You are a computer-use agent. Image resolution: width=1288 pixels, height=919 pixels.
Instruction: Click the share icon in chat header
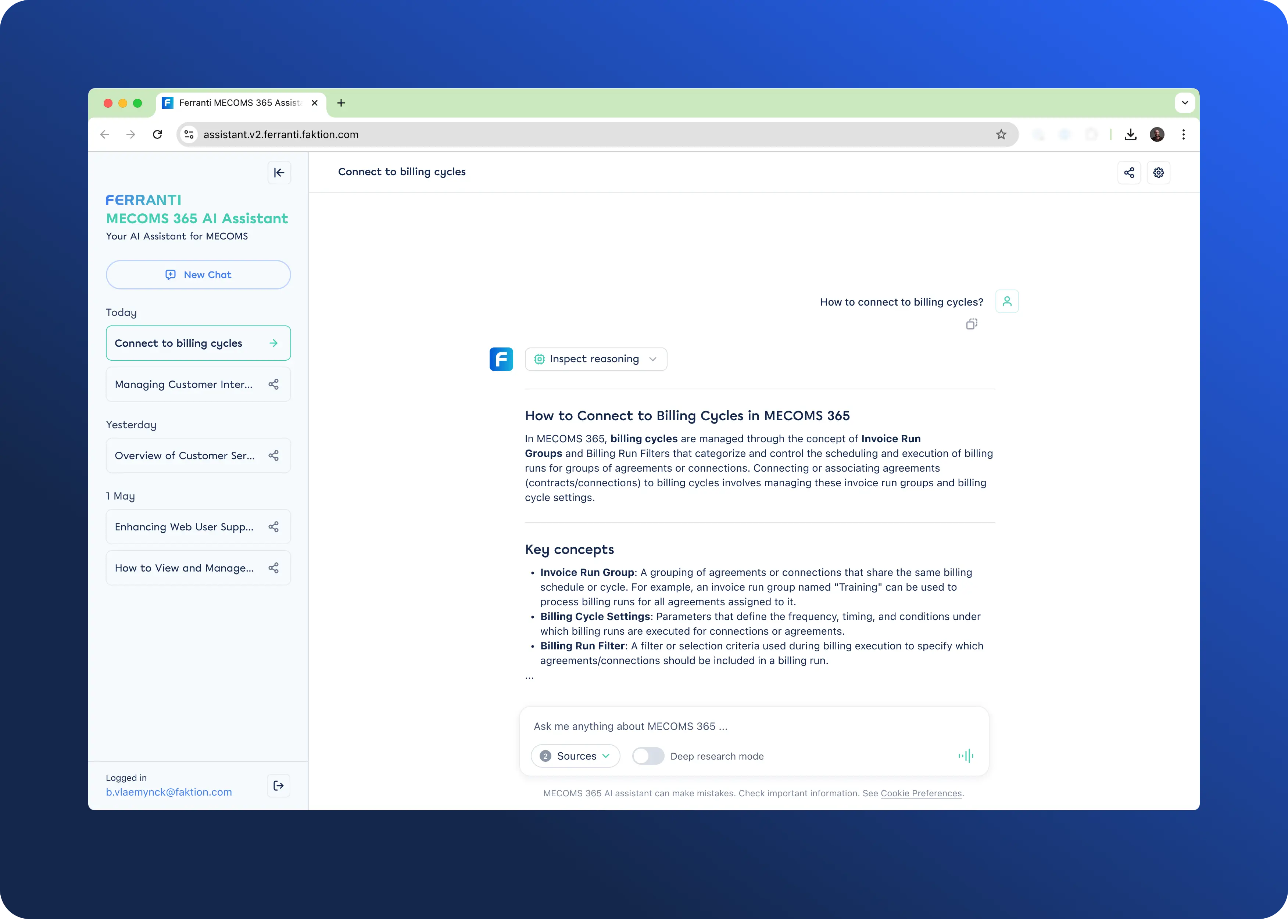[x=1129, y=173]
